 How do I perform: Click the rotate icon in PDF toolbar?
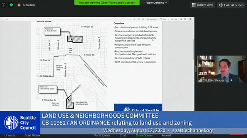139,19
